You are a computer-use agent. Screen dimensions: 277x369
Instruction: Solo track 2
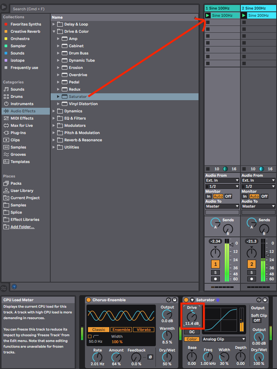point(251,273)
